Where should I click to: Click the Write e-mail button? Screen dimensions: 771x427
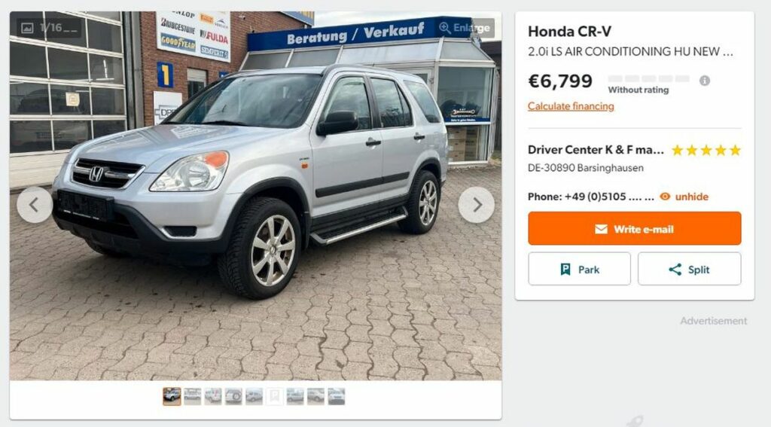(634, 229)
